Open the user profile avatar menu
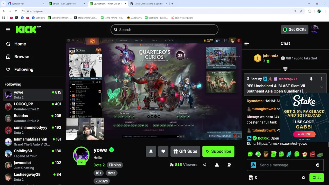 (315, 30)
